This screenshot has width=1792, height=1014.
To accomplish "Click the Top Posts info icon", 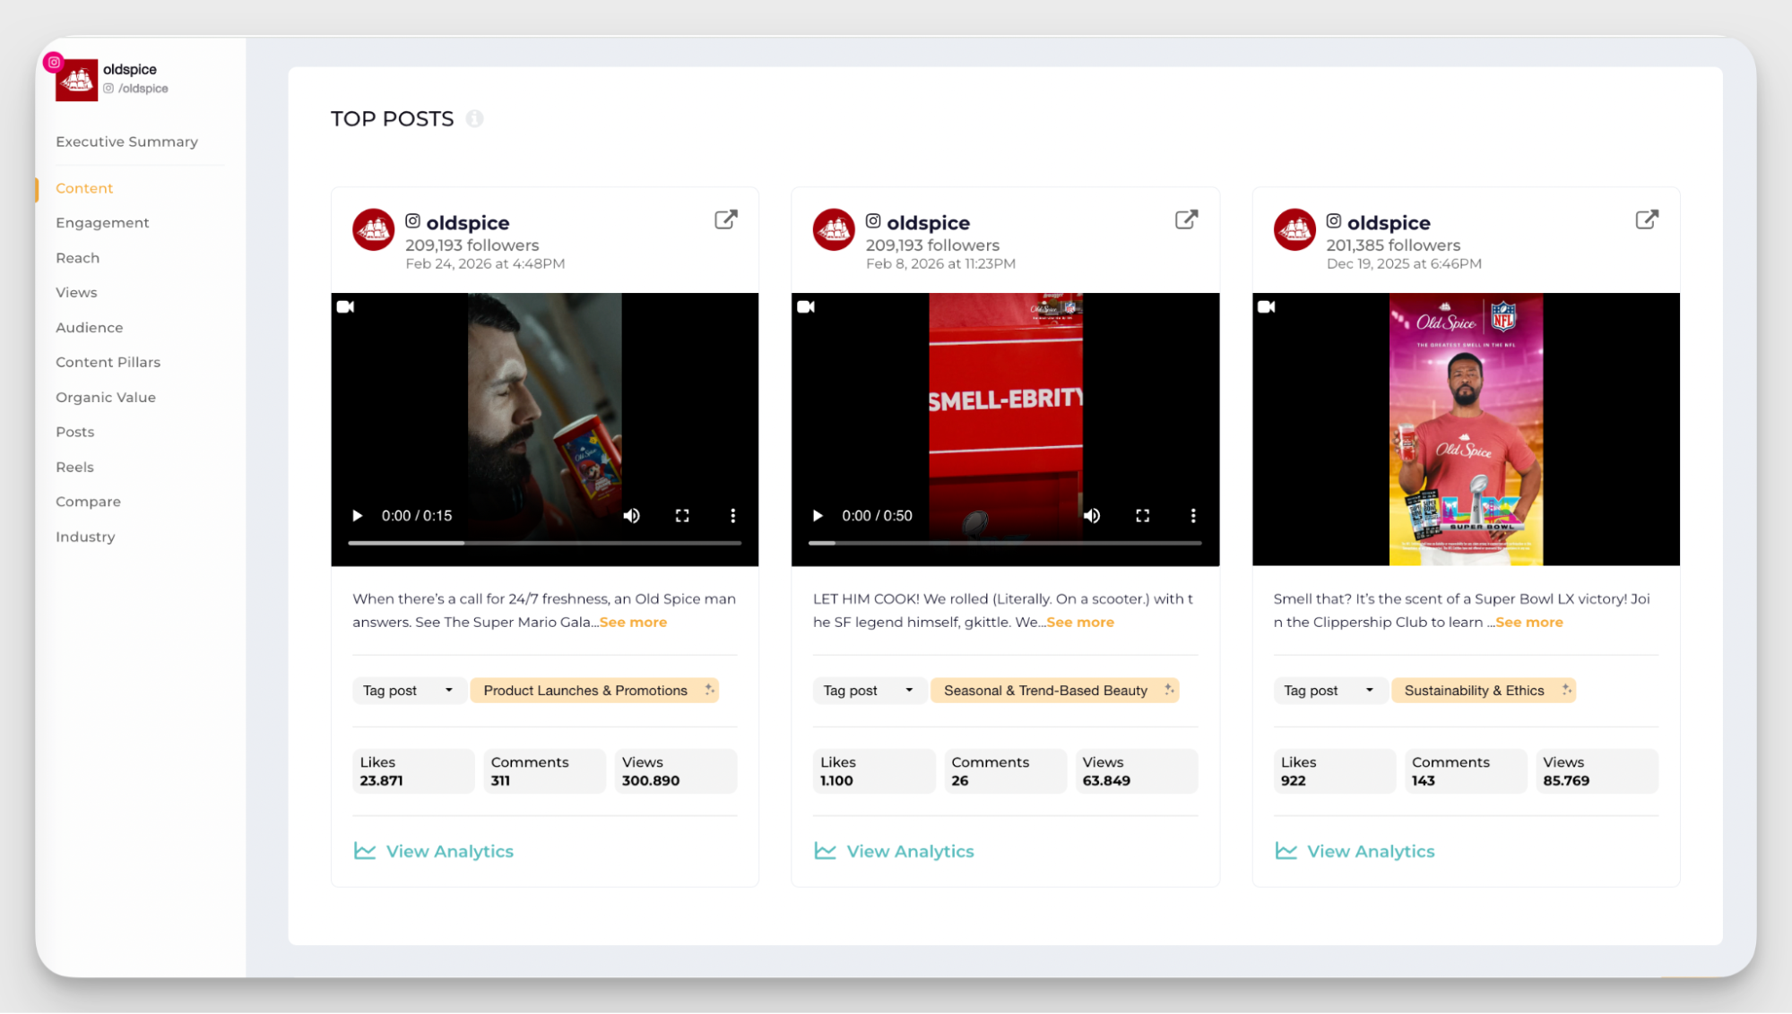I will point(474,119).
